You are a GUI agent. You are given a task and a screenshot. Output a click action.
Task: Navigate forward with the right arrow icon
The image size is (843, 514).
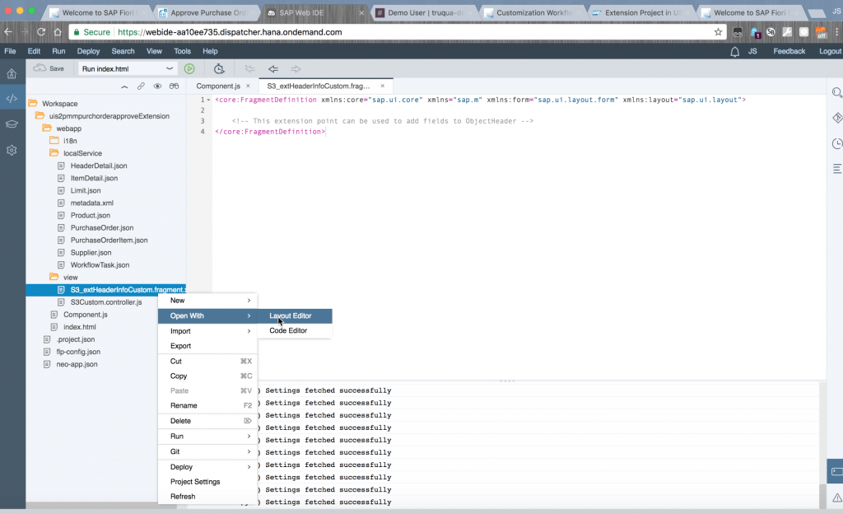click(x=296, y=69)
